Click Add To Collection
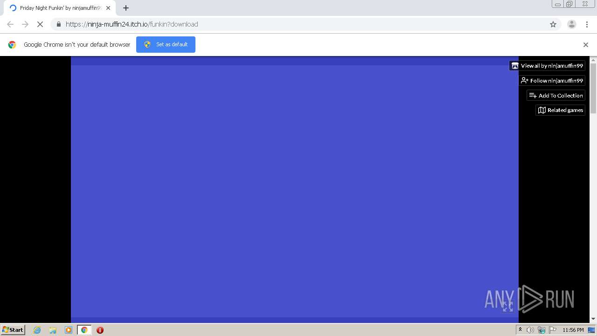 (556, 96)
